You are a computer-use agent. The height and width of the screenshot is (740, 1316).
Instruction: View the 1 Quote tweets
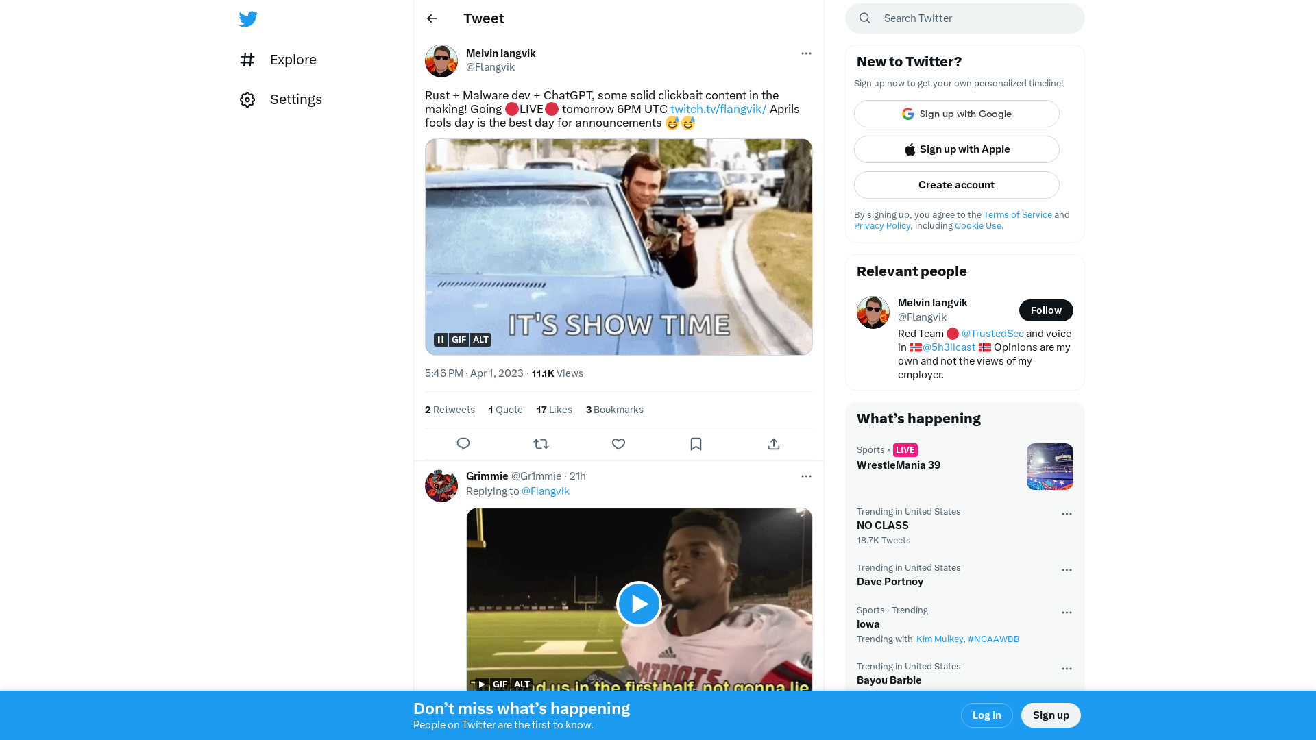[x=506, y=410]
